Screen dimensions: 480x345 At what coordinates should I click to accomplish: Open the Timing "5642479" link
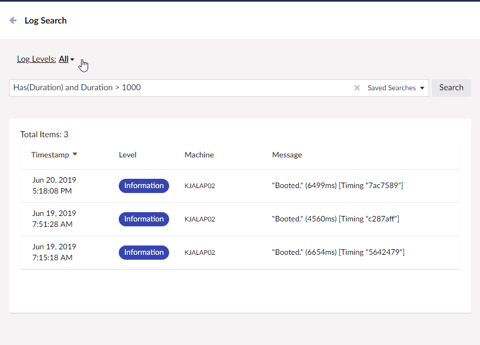[x=382, y=252]
